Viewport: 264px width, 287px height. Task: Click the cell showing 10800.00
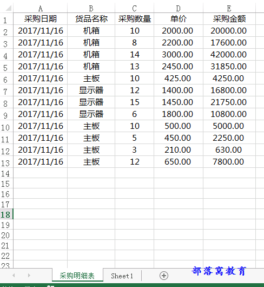[229, 114]
